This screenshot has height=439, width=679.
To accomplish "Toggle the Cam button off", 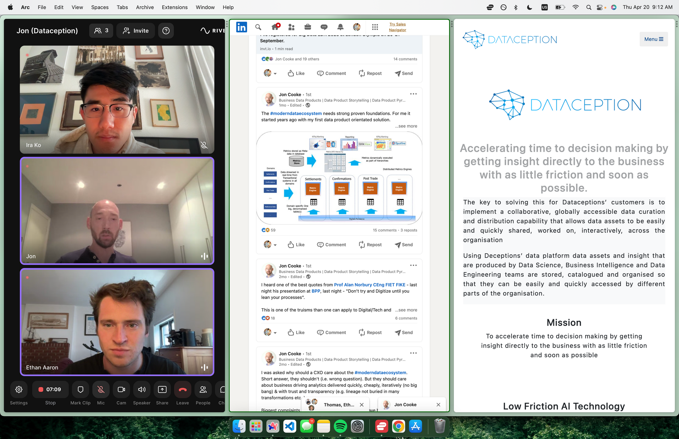I will pos(121,389).
